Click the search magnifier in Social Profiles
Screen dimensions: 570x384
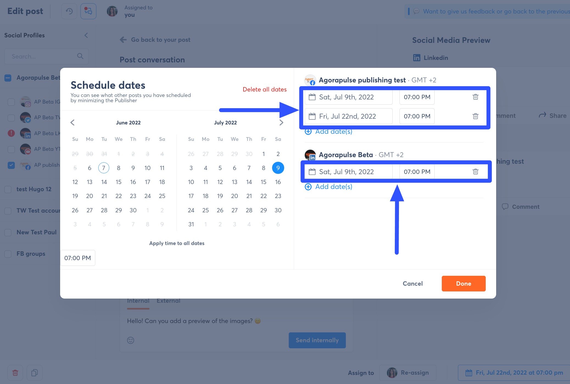80,56
